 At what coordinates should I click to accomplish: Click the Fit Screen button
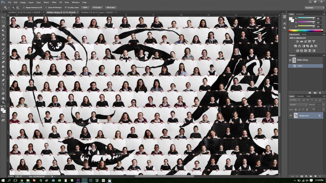[97, 8]
